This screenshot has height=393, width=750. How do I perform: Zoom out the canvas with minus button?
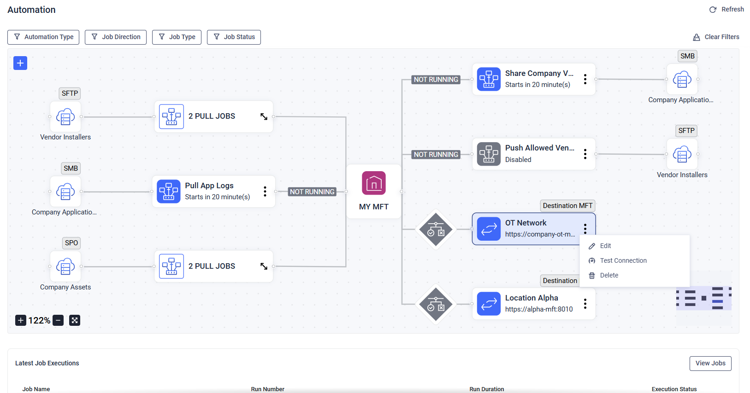(x=58, y=320)
